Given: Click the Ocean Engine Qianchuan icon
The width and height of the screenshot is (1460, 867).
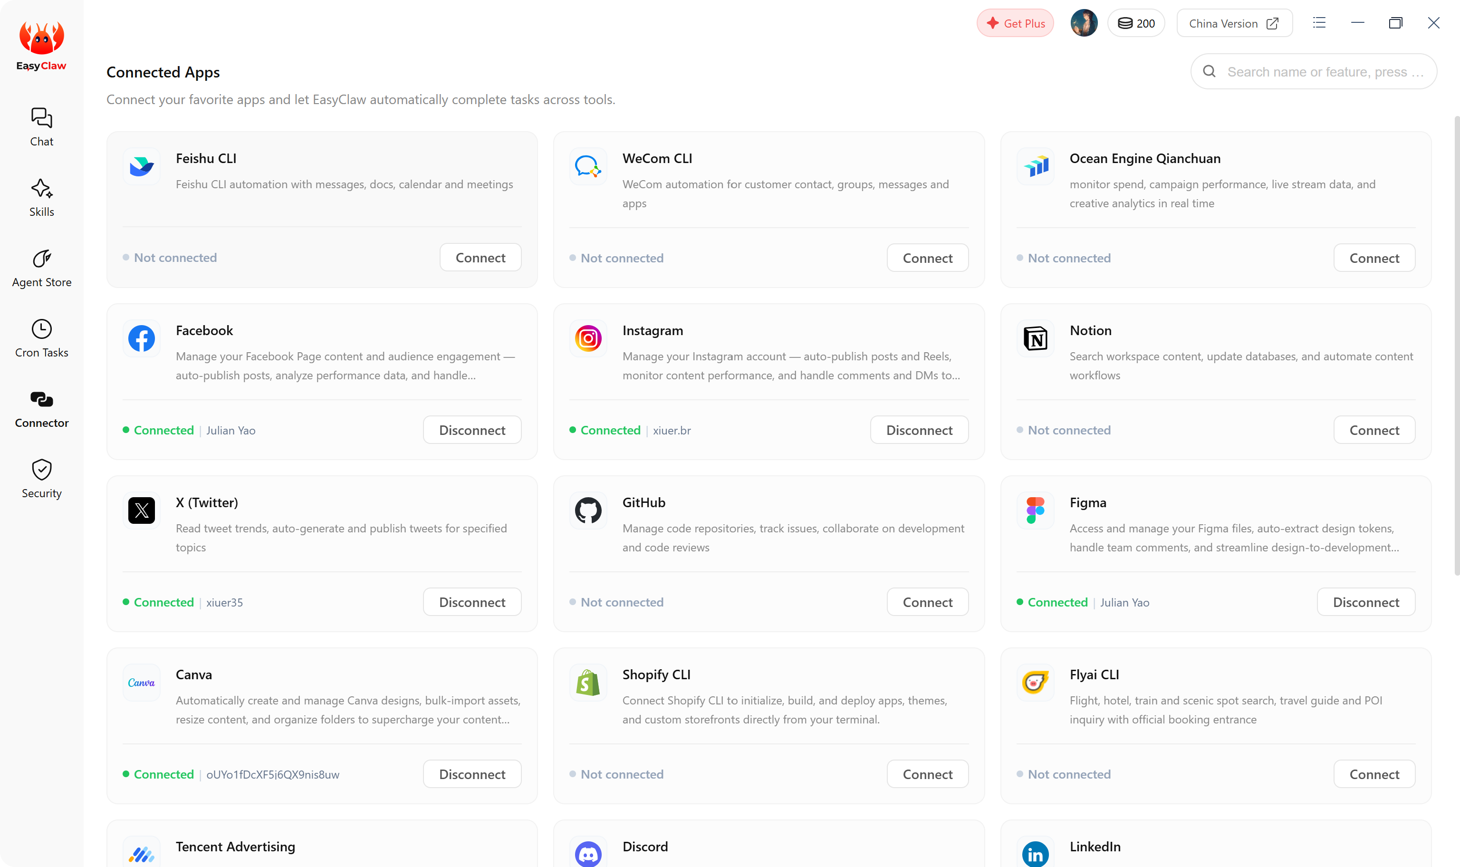Looking at the screenshot, I should [1036, 166].
